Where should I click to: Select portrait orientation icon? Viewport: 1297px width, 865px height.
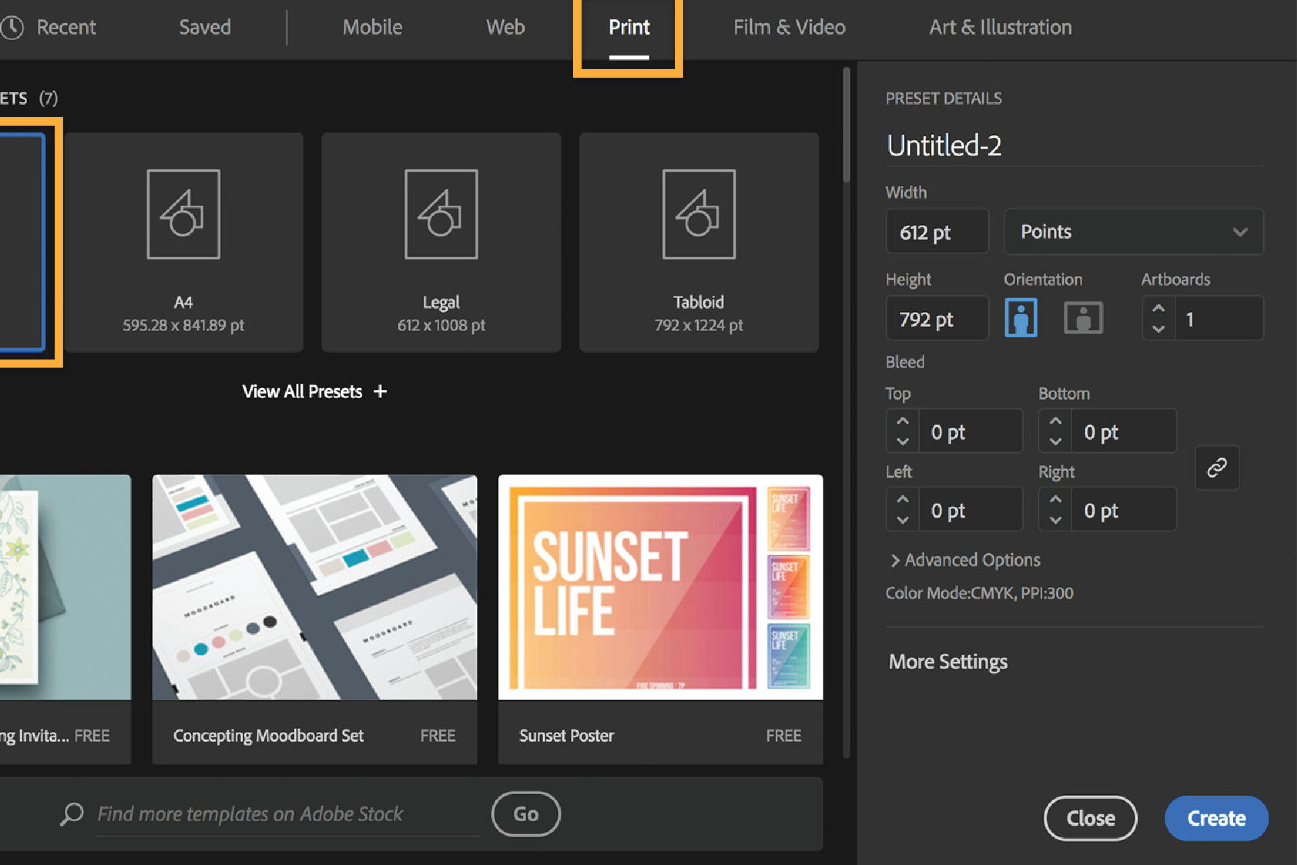1021,318
